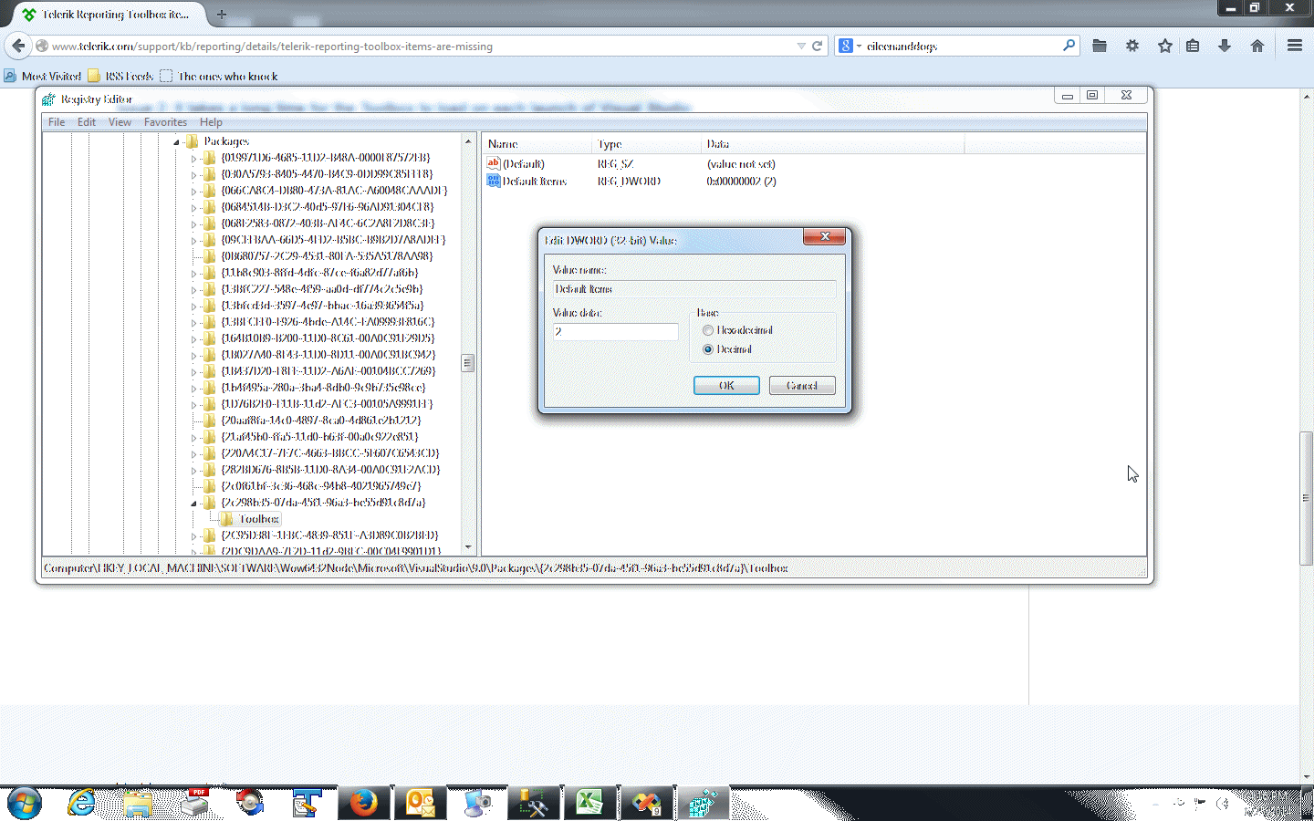Open the URL bar history dropdown

[x=801, y=46]
